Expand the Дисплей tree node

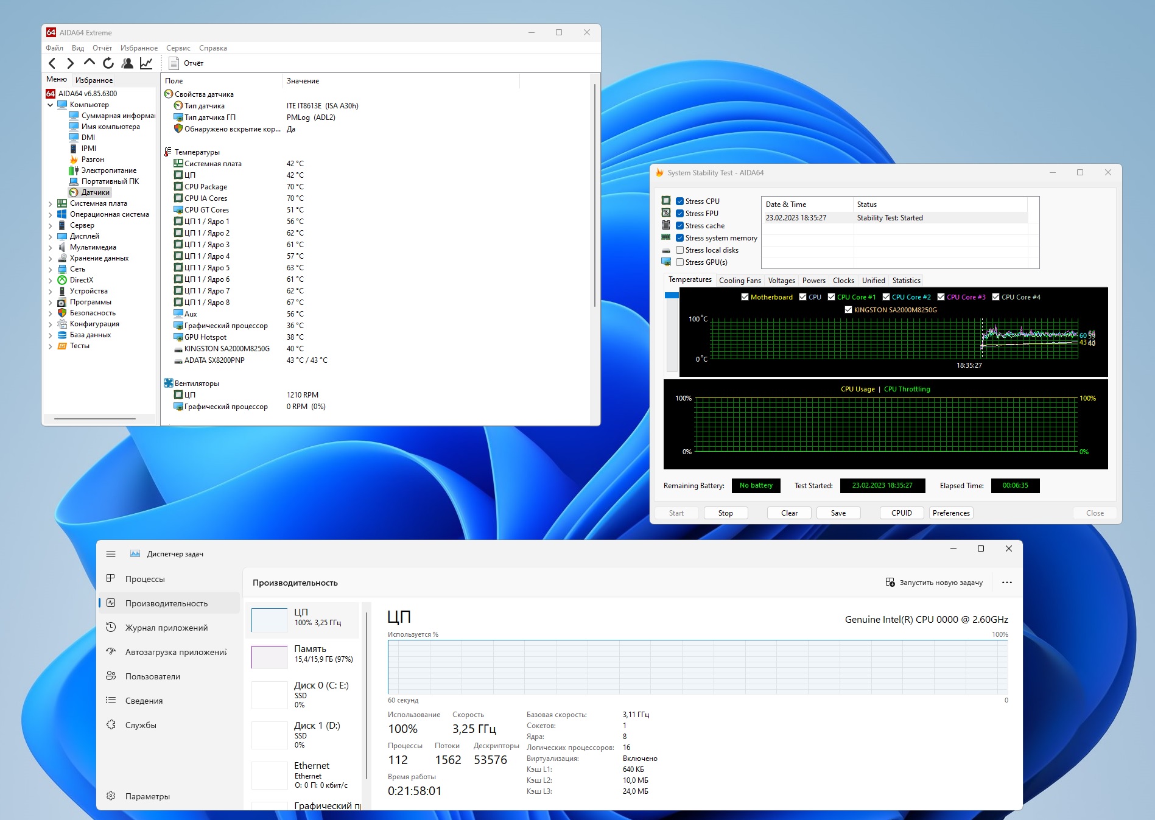coord(50,236)
